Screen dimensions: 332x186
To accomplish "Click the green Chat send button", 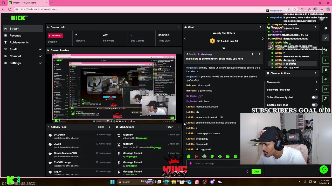I will (256, 172).
